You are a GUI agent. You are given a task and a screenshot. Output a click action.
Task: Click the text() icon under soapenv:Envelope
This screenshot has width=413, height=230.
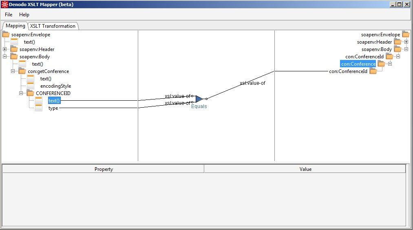point(14,42)
